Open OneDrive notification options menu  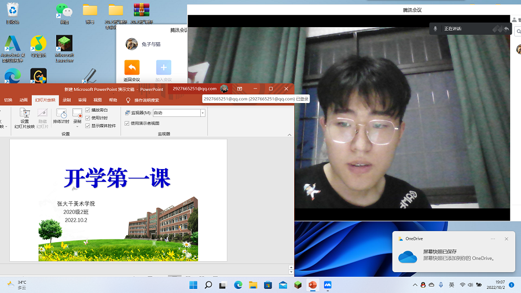pos(493,239)
